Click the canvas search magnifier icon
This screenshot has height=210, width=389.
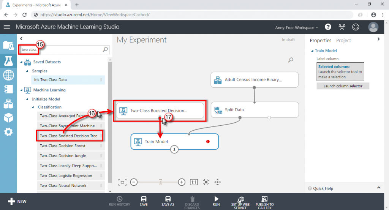point(291,60)
